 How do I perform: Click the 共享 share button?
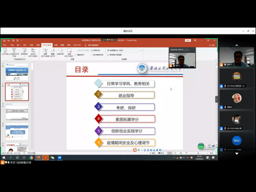pos(212,45)
